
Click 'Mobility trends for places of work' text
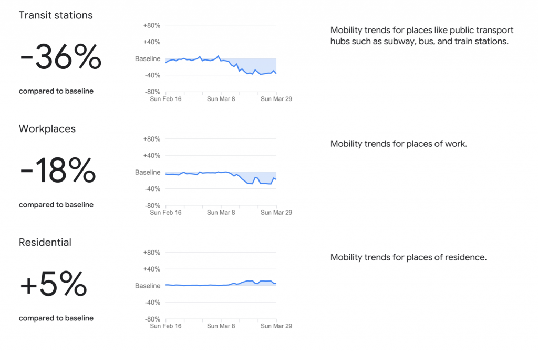(x=398, y=144)
